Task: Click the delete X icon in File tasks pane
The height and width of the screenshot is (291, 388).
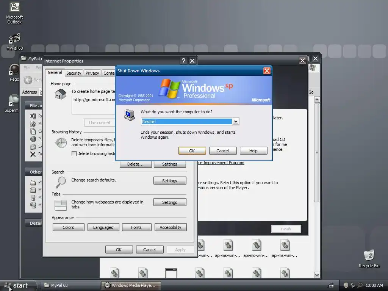Action: point(33,154)
